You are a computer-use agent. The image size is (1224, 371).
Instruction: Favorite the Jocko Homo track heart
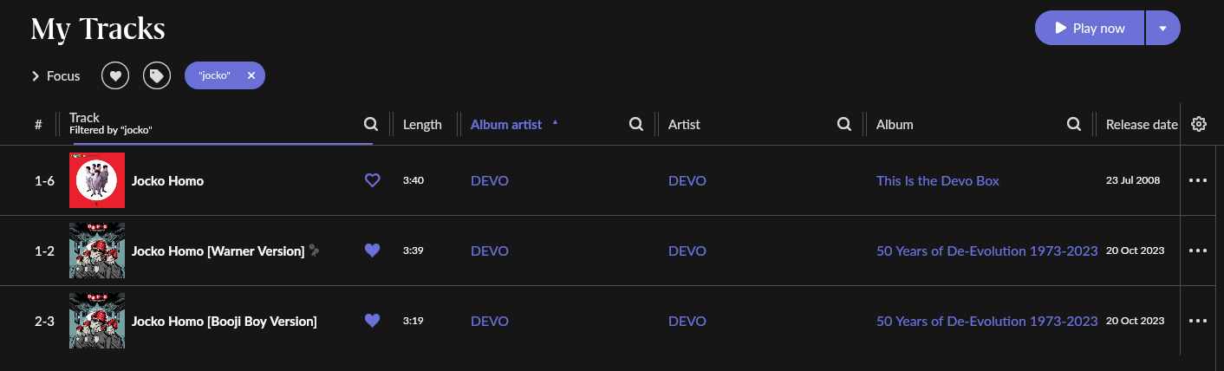[x=372, y=180]
